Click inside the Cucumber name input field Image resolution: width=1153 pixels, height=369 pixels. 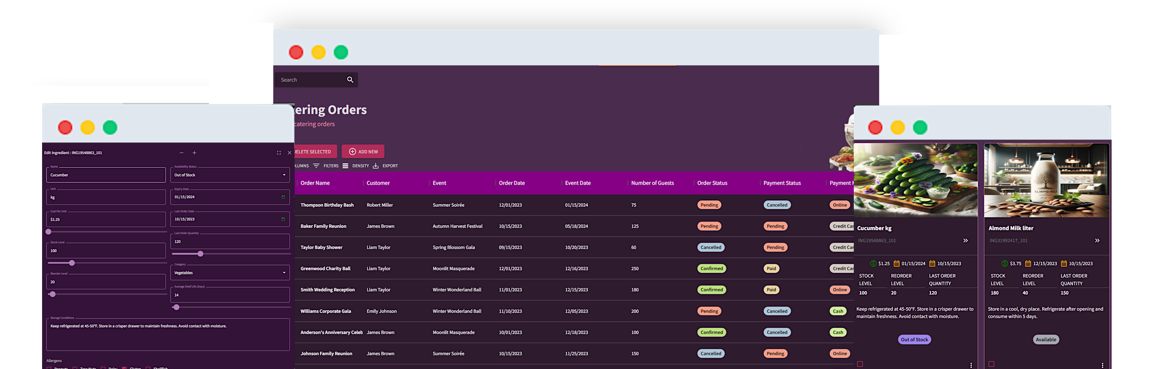tap(105, 175)
